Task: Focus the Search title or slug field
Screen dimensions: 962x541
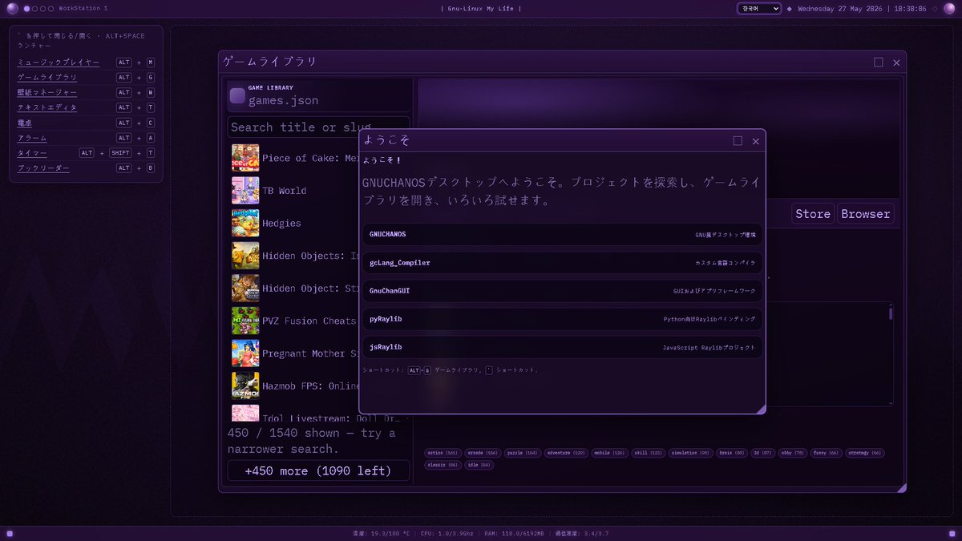Action: tap(318, 127)
